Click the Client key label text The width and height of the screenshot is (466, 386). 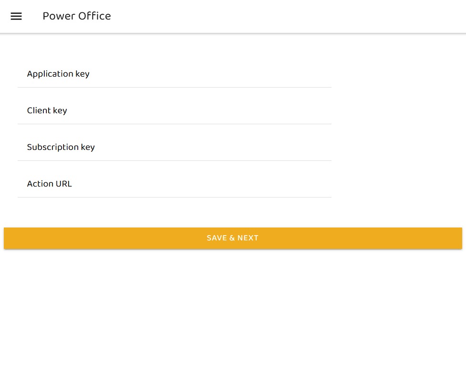point(47,110)
